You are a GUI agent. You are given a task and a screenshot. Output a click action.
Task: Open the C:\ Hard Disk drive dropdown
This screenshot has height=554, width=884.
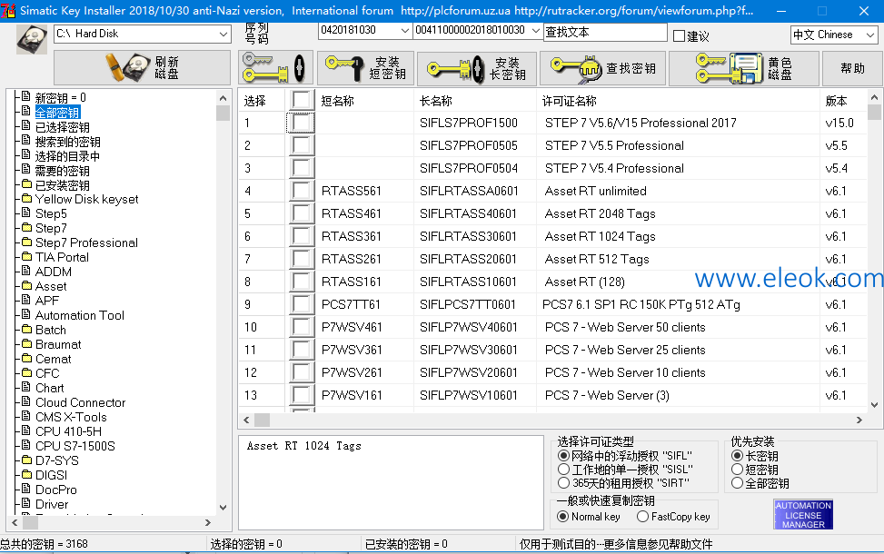(223, 34)
